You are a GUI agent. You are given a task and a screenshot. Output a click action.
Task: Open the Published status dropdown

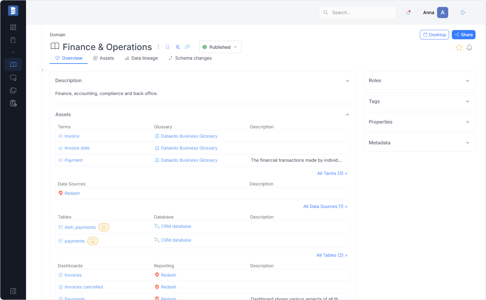pos(220,47)
